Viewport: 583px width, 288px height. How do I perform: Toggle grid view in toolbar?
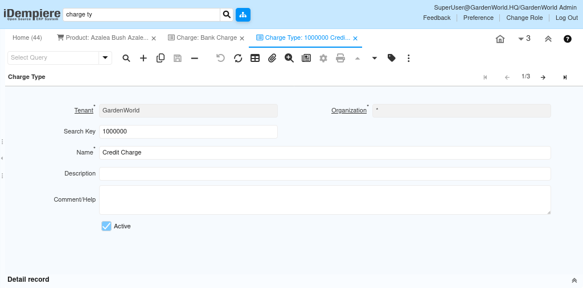255,58
